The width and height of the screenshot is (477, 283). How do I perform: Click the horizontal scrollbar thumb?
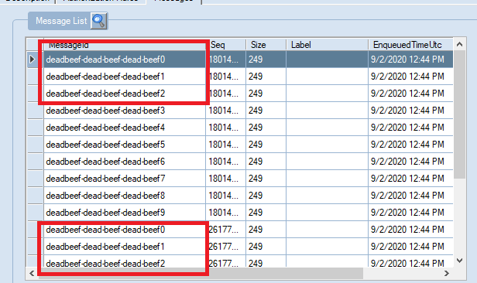pyautogui.click(x=201, y=273)
